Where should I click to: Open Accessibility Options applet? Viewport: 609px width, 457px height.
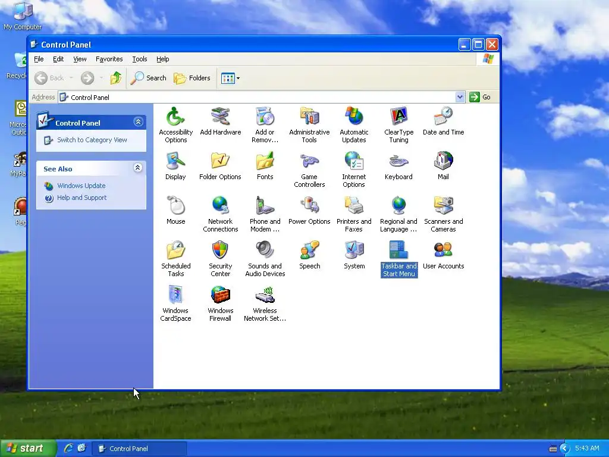tap(175, 125)
